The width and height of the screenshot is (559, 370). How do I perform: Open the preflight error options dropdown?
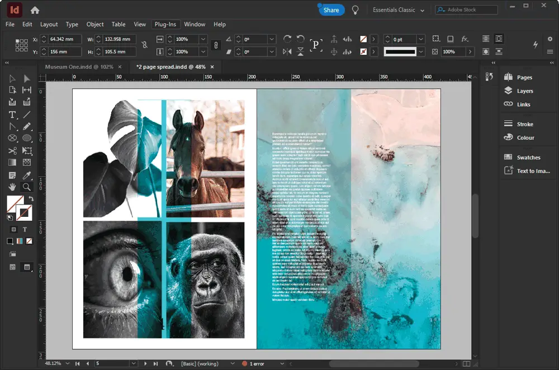pyautogui.click(x=282, y=364)
